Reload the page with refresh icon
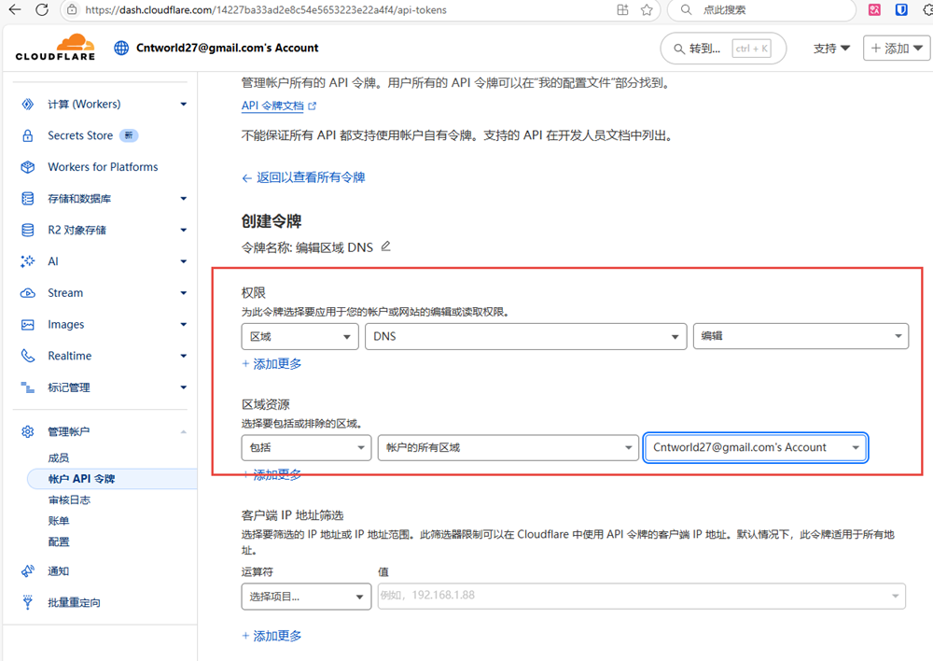The height and width of the screenshot is (661, 933). click(x=42, y=9)
